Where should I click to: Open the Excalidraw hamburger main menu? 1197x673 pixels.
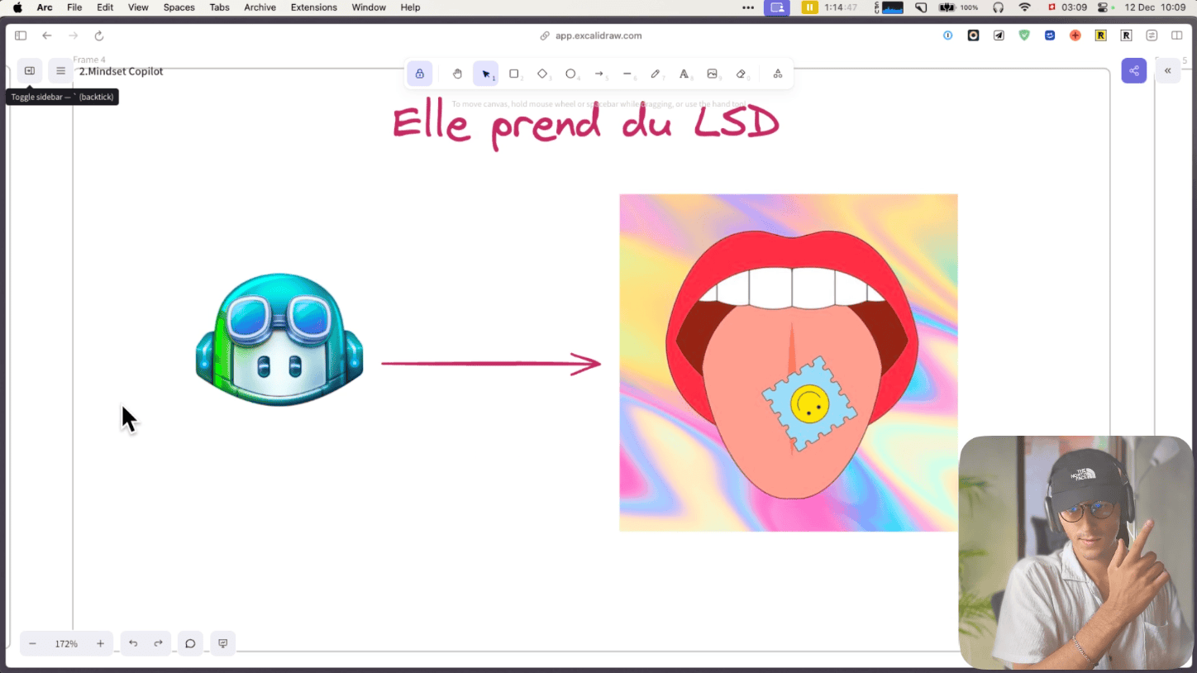coord(60,71)
